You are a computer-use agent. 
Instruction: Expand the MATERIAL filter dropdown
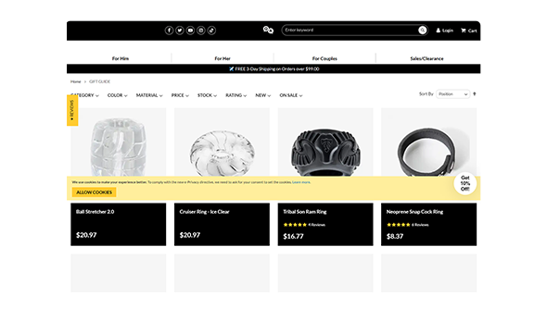pos(149,95)
